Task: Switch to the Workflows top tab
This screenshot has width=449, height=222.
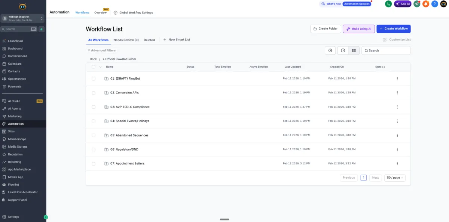Action: point(82,13)
